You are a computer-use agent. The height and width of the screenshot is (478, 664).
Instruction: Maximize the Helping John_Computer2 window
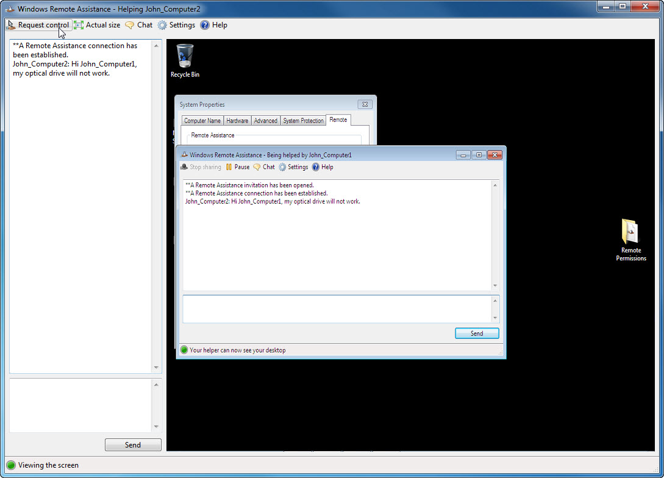[623, 6]
